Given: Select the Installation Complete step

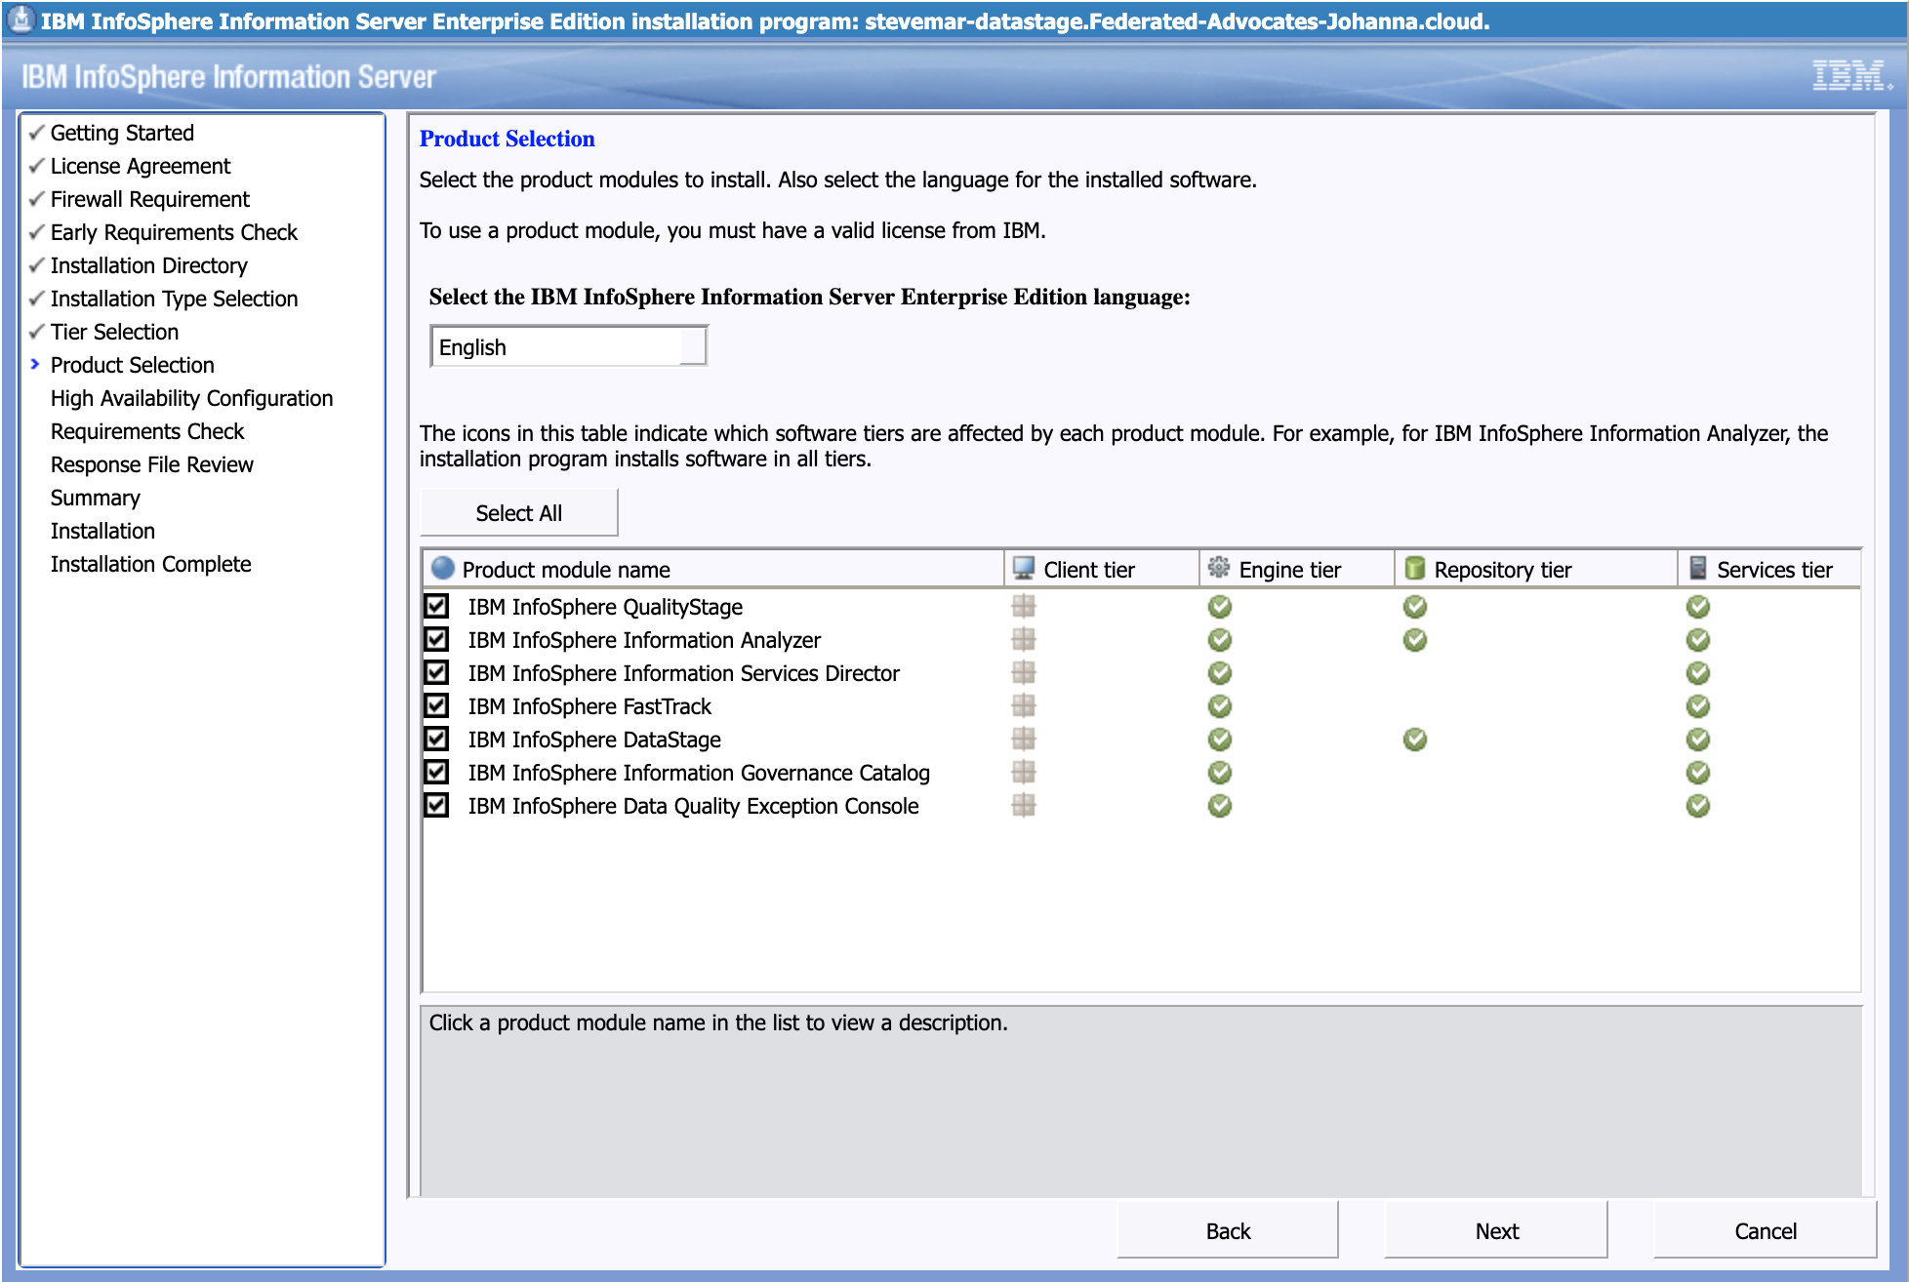Looking at the screenshot, I should (151, 564).
